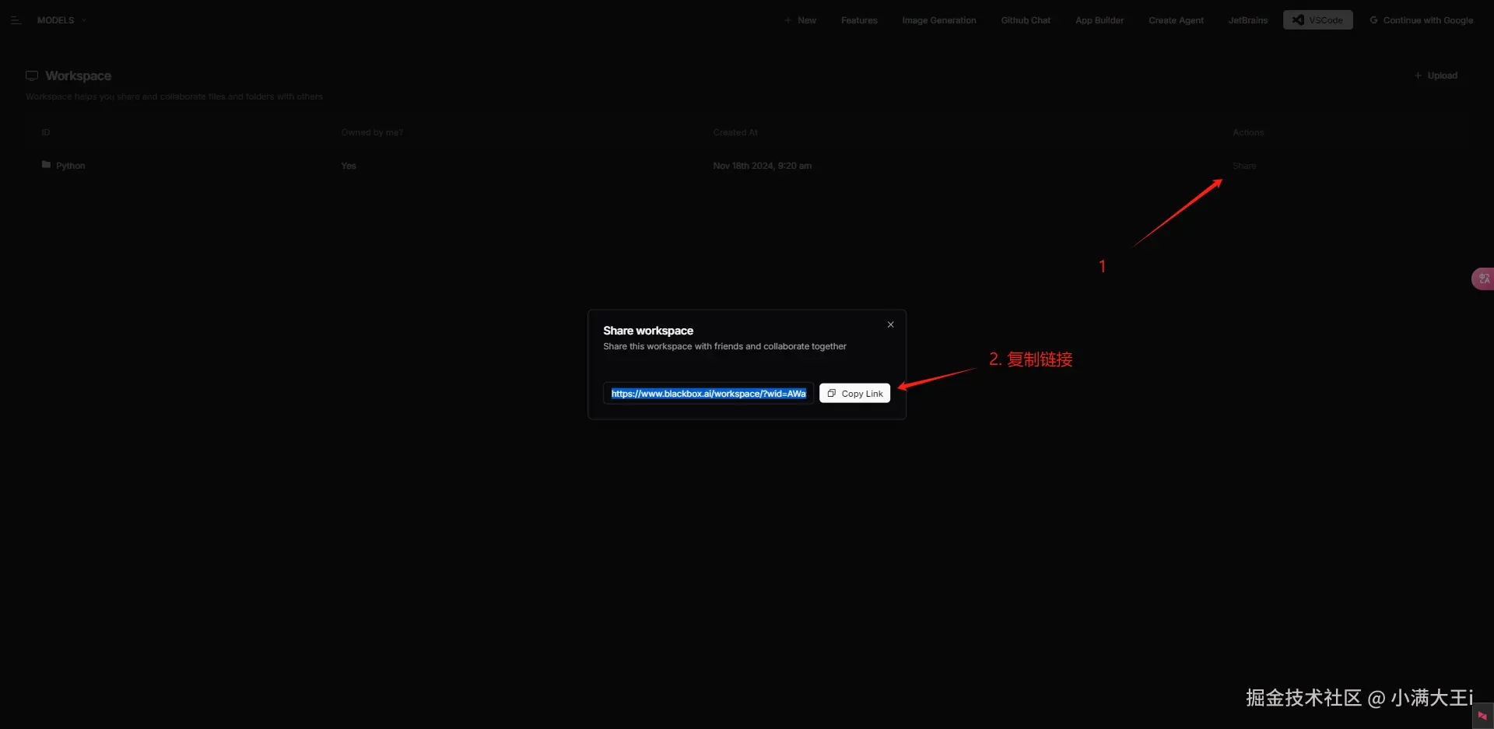Click the Python folder icon
Viewport: 1494px width, 729px height.
pos(46,165)
